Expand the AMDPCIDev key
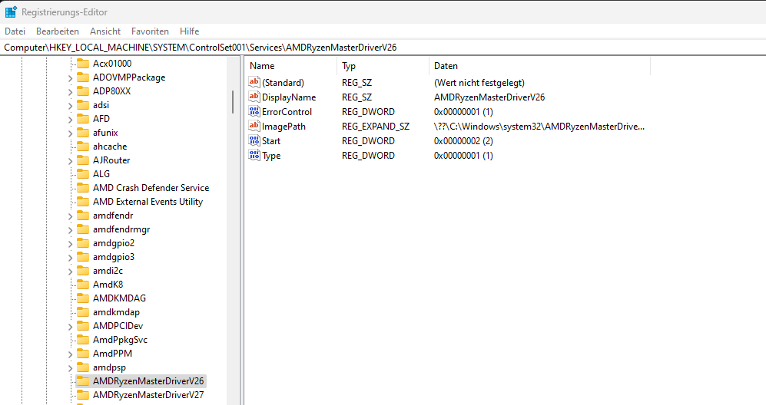766x405 pixels. coord(70,327)
